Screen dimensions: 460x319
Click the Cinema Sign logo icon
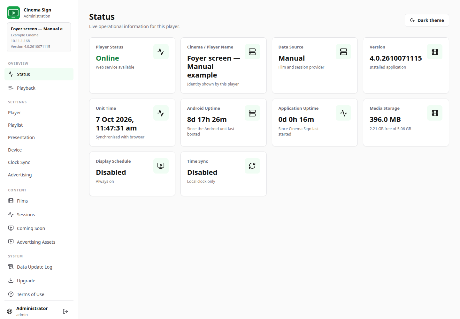coord(13,13)
